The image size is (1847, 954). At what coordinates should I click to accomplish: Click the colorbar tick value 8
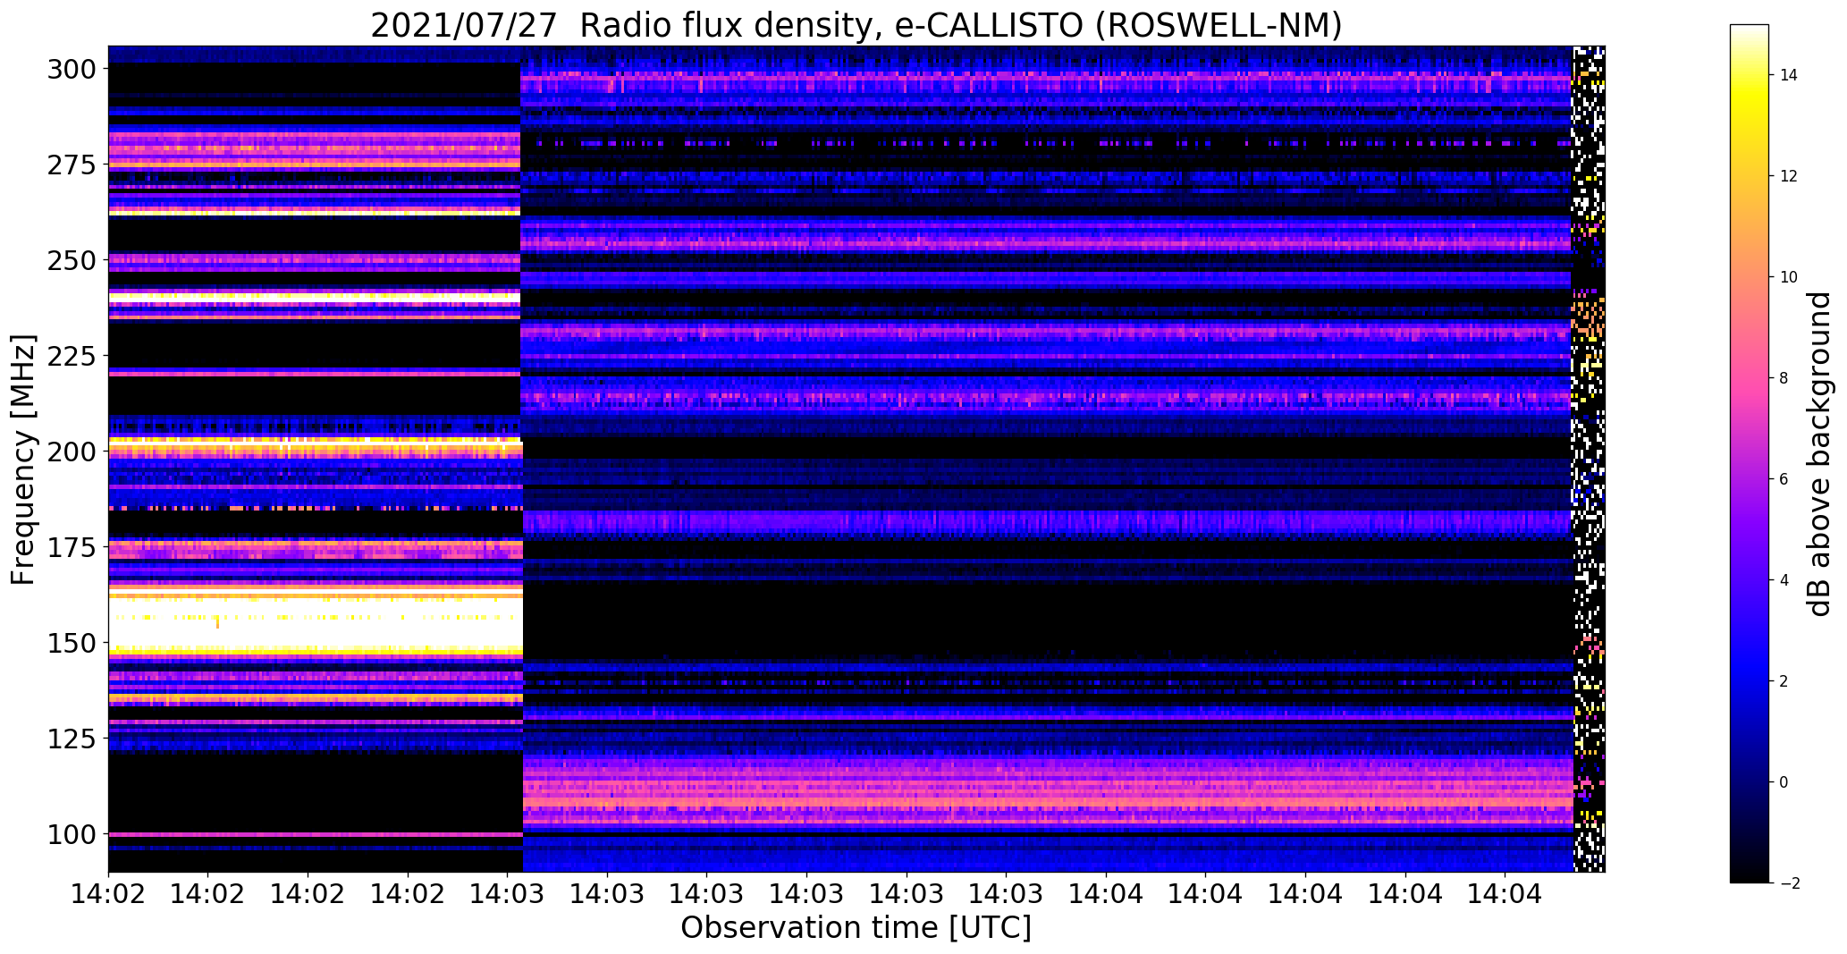(x=1784, y=378)
